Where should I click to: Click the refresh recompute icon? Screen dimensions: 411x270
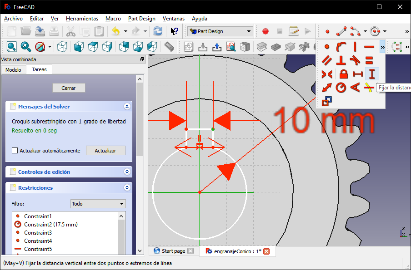pos(158,31)
